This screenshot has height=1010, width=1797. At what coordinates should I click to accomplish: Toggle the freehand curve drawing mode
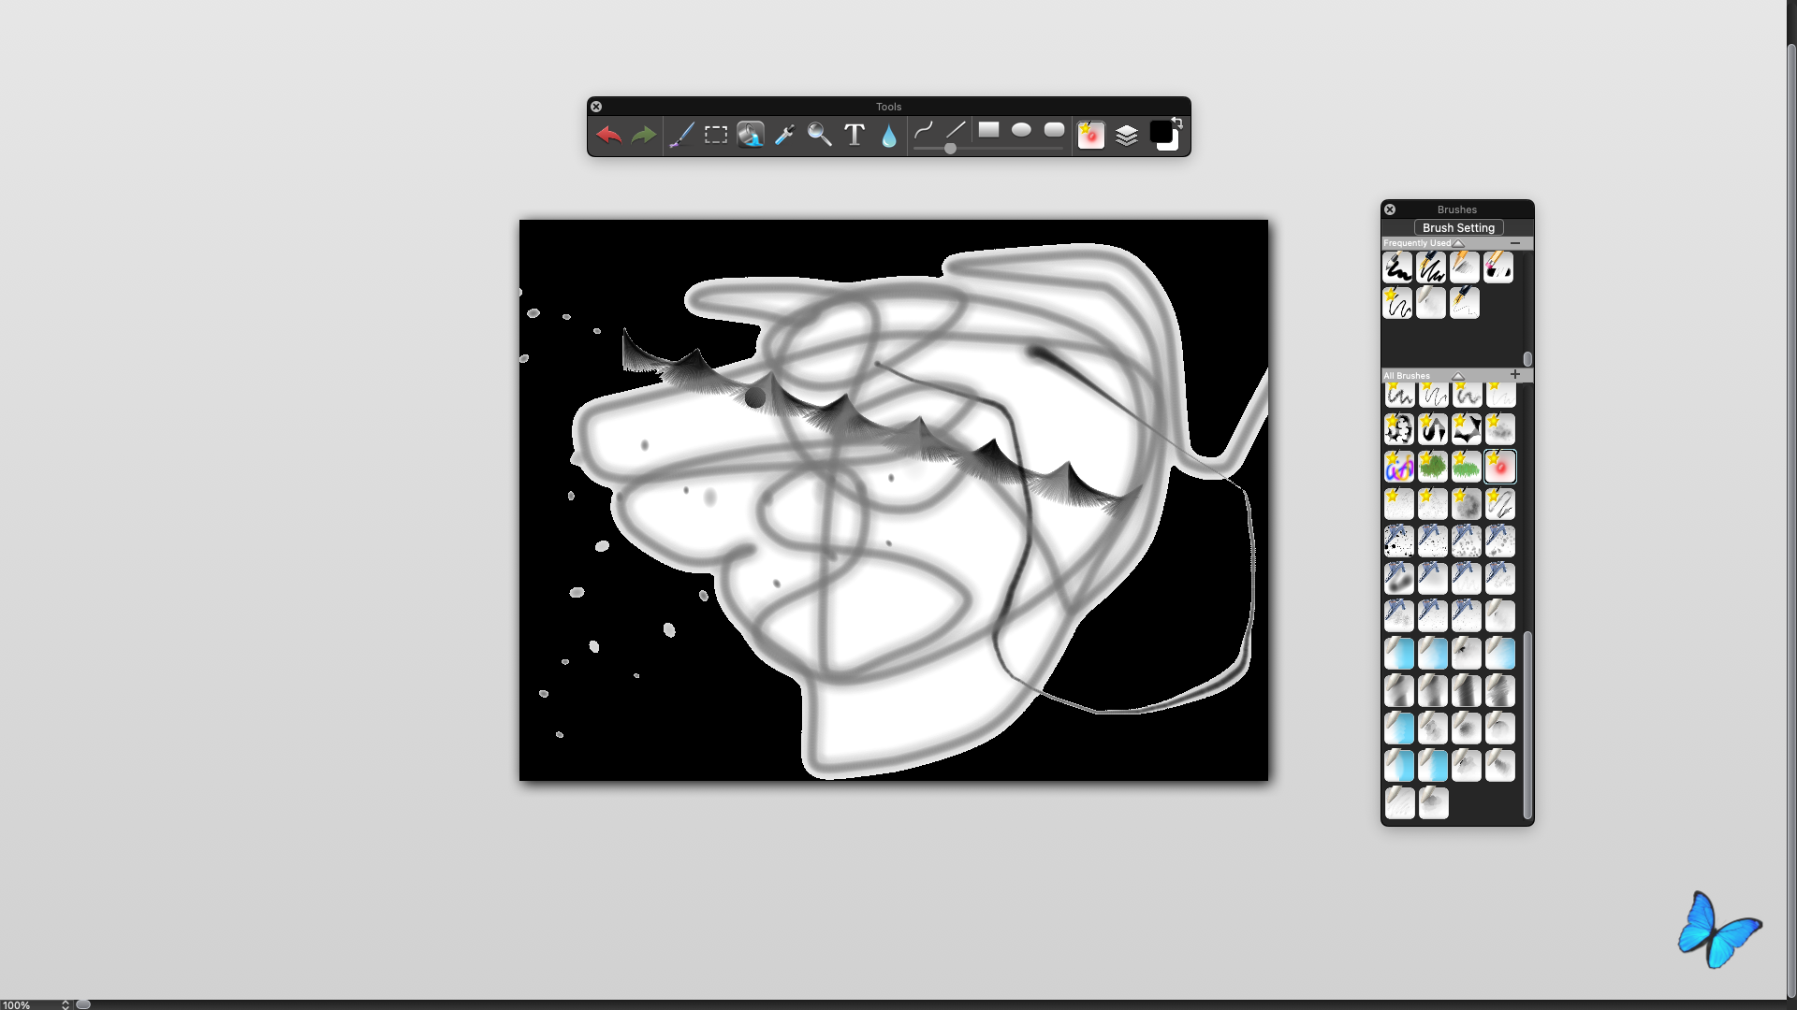(x=924, y=130)
